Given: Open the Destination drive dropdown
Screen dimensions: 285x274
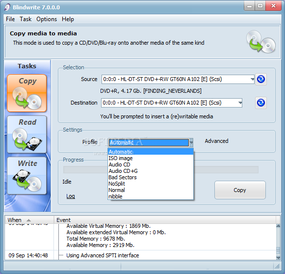Looking at the screenshot, I should tap(240, 103).
